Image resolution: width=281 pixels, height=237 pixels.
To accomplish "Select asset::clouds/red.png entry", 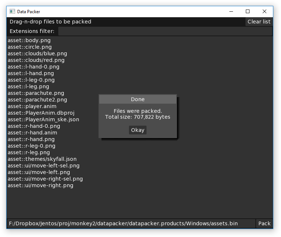I will (36, 60).
